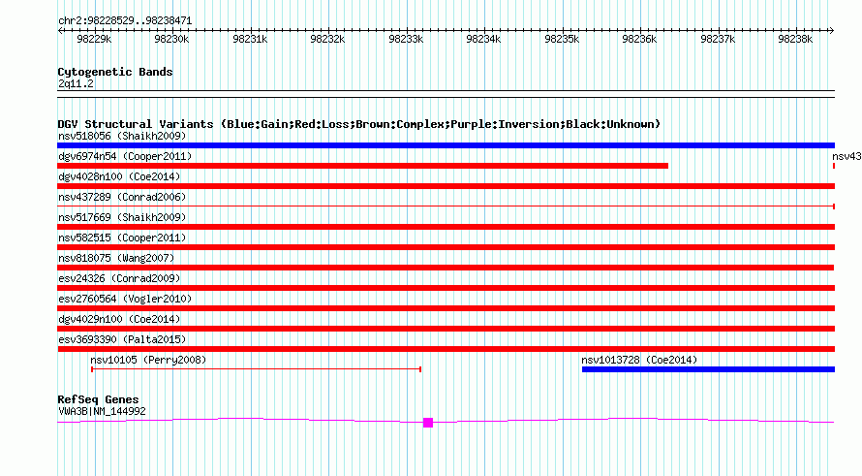Screen dimensions: 862x476
Task: Select the thin red span of nsv10105
Action: click(257, 369)
